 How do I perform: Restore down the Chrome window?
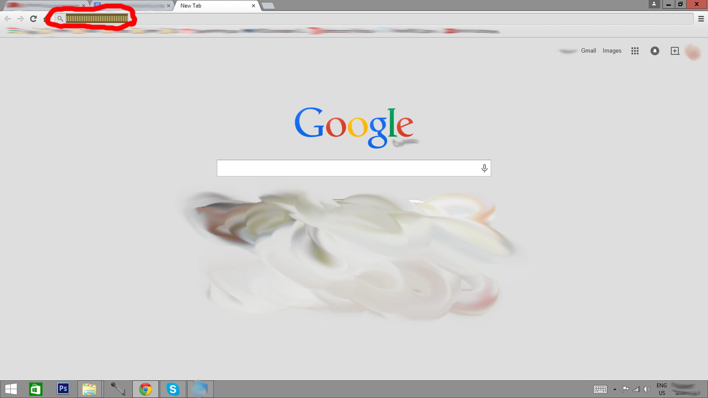pos(681,4)
